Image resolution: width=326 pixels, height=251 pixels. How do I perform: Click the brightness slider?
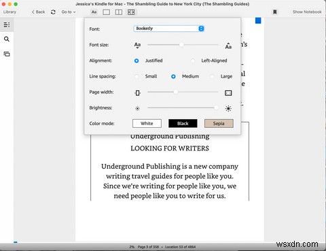[x=183, y=107]
